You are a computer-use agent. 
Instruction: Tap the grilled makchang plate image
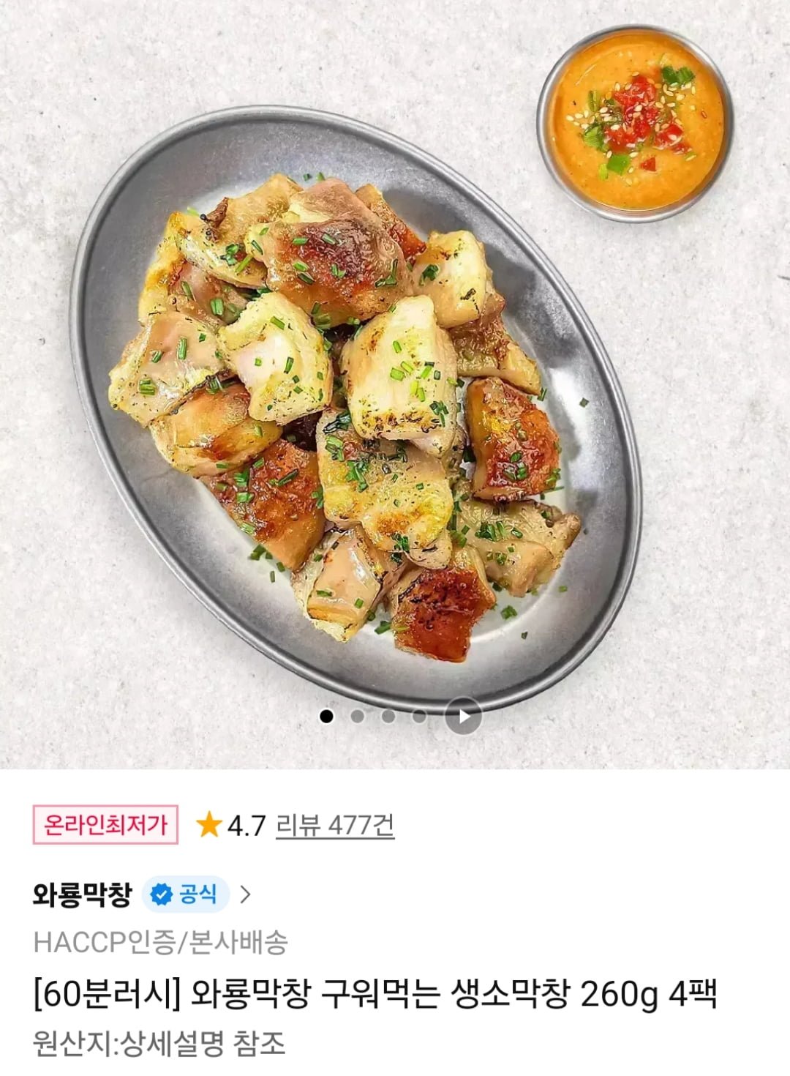tap(355, 410)
